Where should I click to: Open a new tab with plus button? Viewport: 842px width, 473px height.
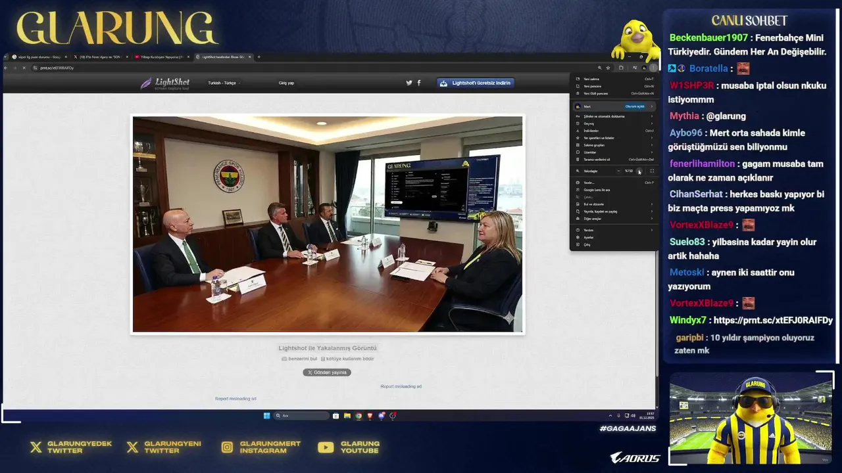coord(259,57)
